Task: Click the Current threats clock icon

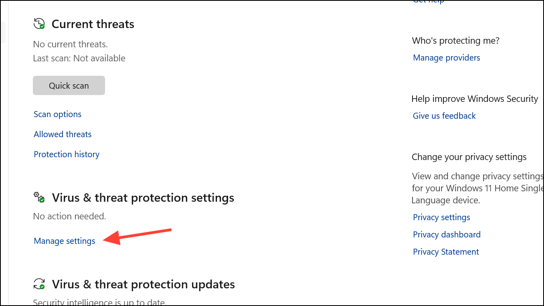Action: coord(39,24)
